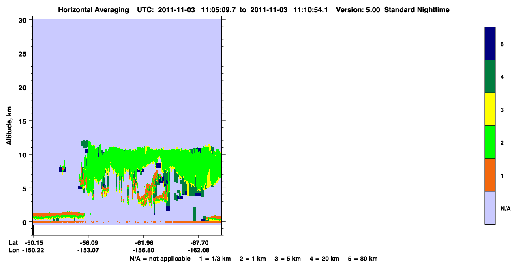This screenshot has height=270, width=527.
Task: Click the colorbar number label 3
Action: click(x=502, y=110)
